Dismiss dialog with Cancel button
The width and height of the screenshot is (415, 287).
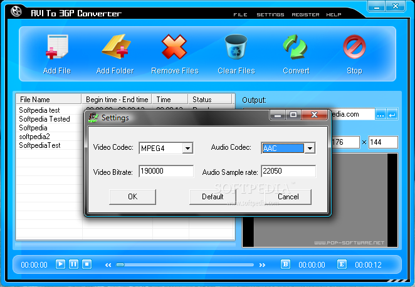click(288, 197)
